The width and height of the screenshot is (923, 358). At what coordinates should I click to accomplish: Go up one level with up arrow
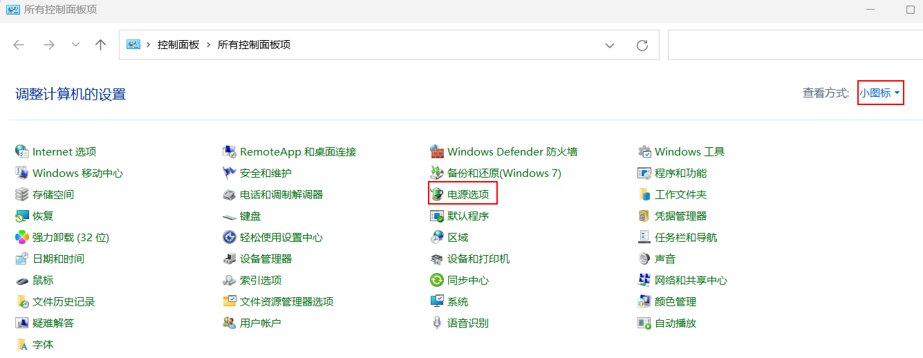101,45
